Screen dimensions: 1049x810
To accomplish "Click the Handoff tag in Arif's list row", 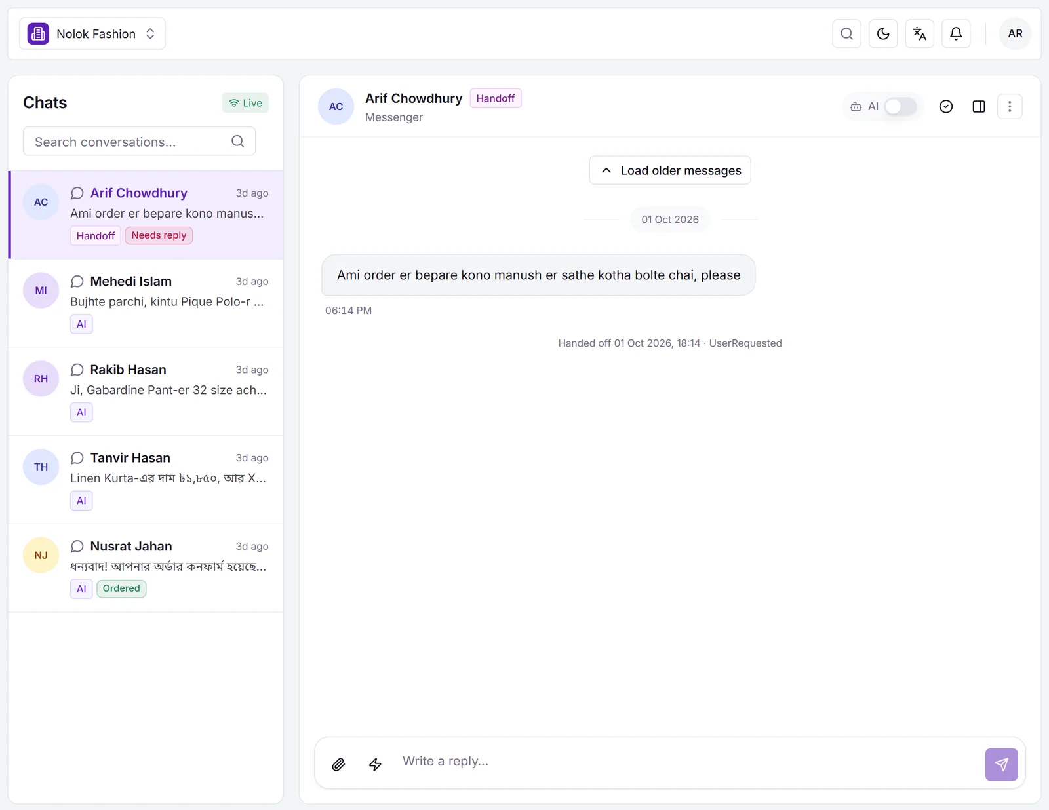I will [96, 235].
